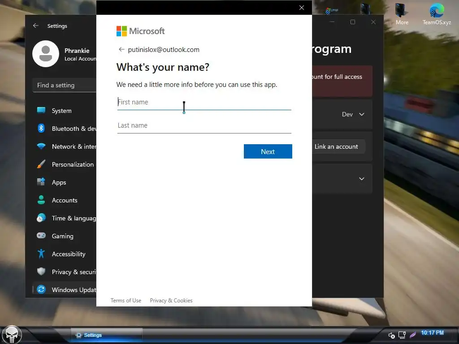Click the Apps icon in Settings sidebar

[x=41, y=182]
